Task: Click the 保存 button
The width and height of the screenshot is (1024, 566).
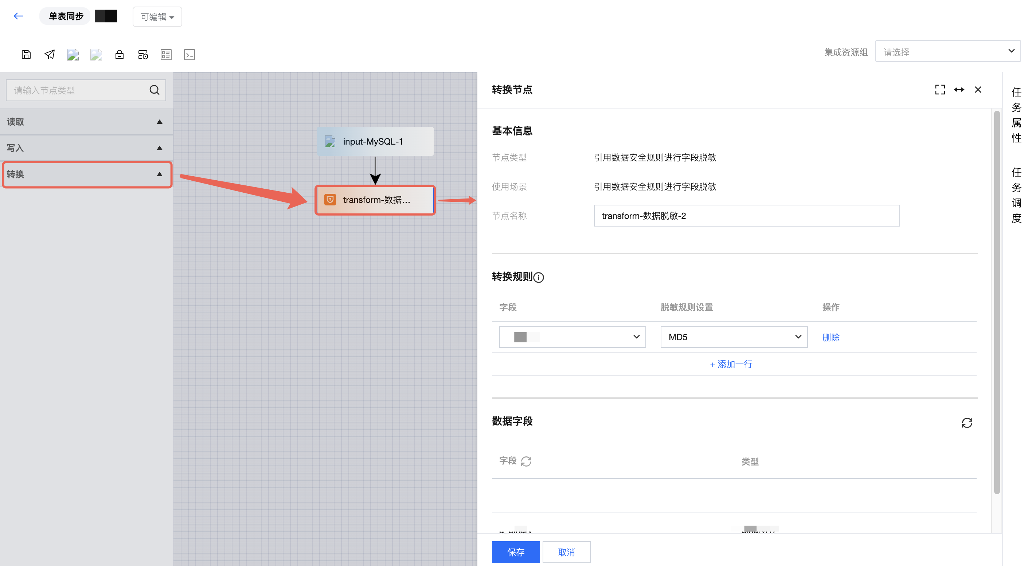Action: tap(516, 552)
